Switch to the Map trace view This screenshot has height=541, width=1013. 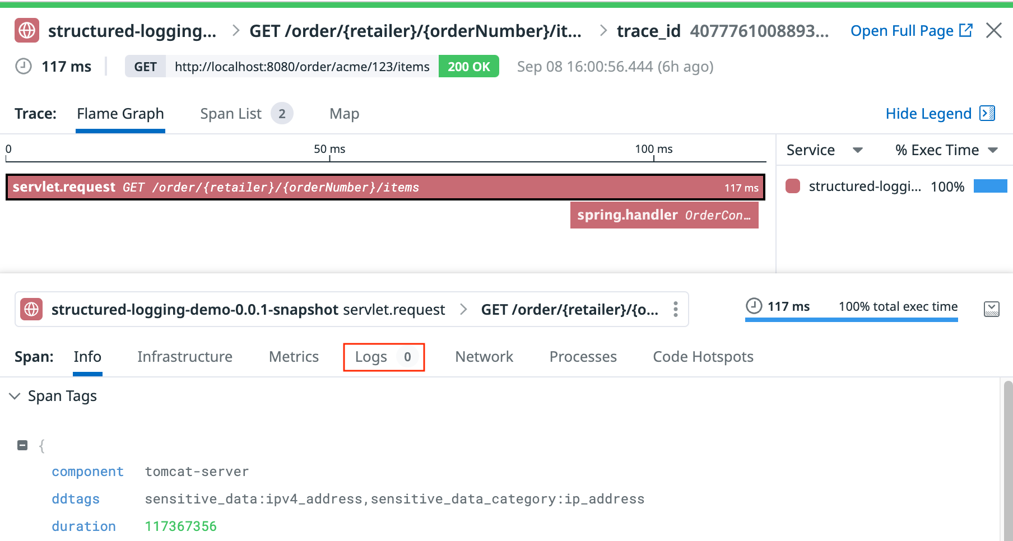(344, 114)
